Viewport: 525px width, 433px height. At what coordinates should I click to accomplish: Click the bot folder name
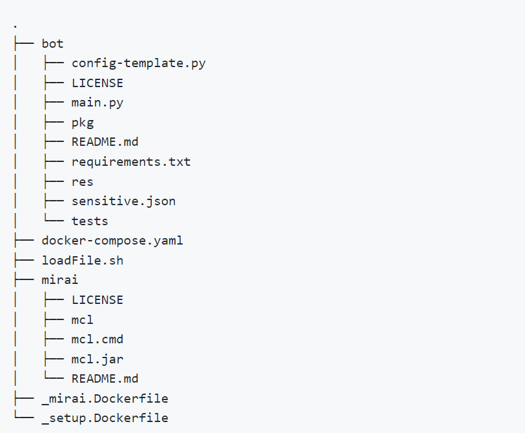point(52,43)
